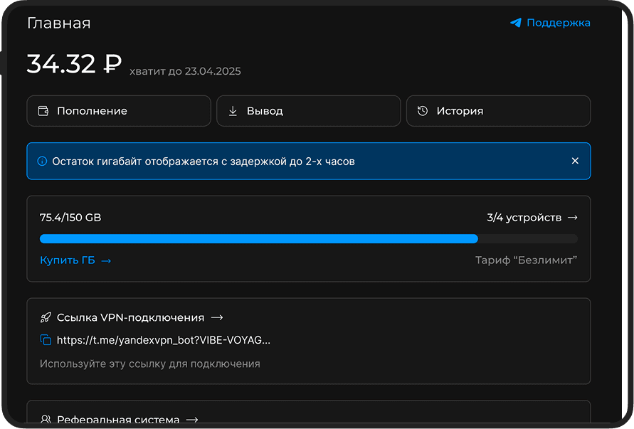Open the Пополнение top-up button
The image size is (634, 429).
point(119,111)
